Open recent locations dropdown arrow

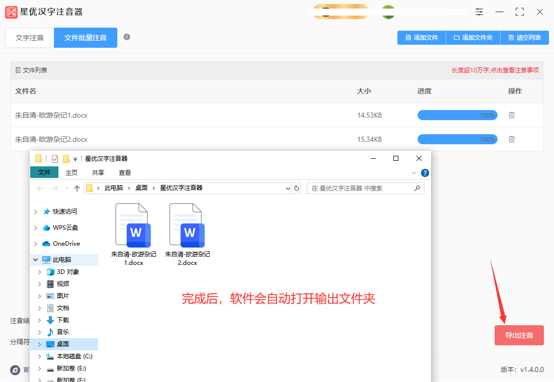coord(67,188)
